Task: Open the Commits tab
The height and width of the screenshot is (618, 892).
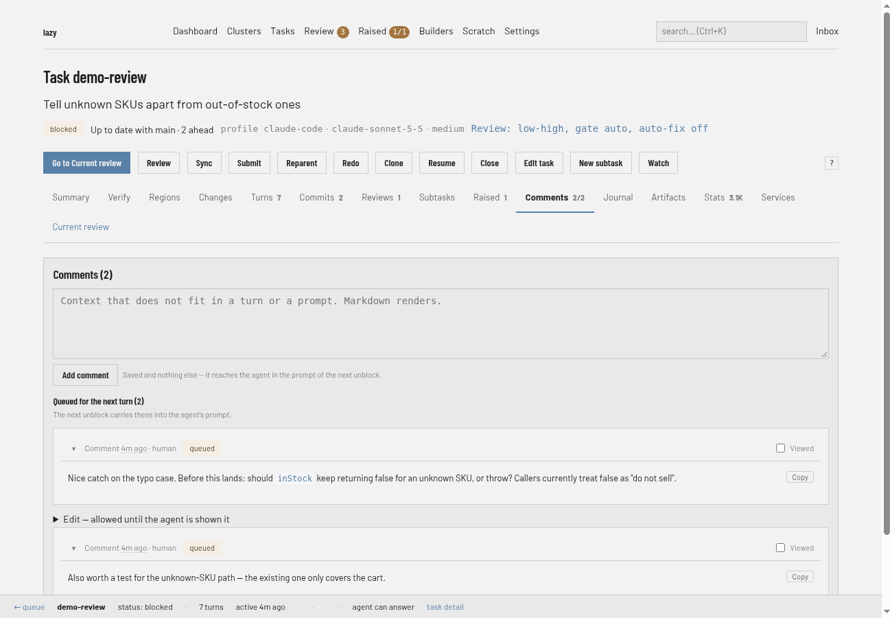Action: (321, 197)
